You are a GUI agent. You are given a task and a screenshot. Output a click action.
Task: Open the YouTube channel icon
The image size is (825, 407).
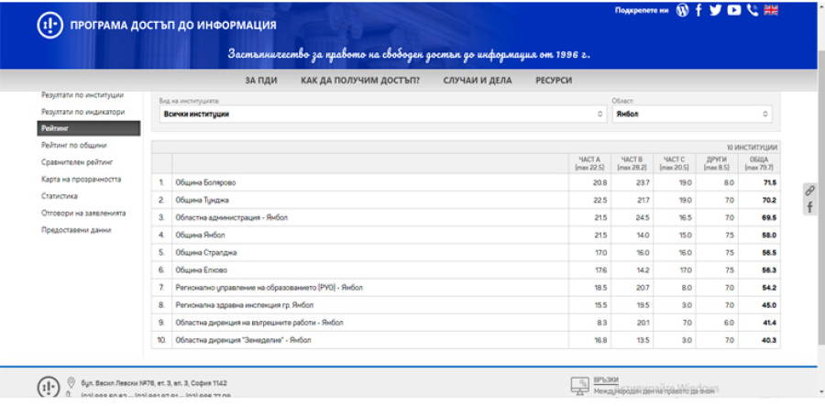[734, 10]
